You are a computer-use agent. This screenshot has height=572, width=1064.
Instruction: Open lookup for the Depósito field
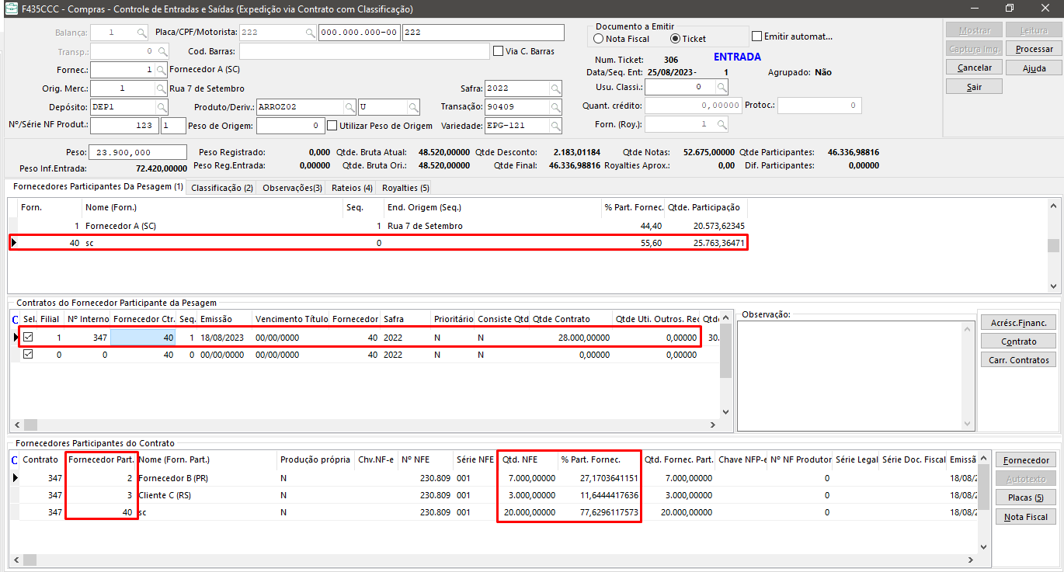(x=162, y=107)
